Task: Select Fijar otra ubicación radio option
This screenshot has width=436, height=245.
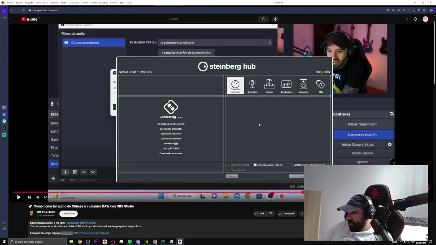Action: point(228,170)
